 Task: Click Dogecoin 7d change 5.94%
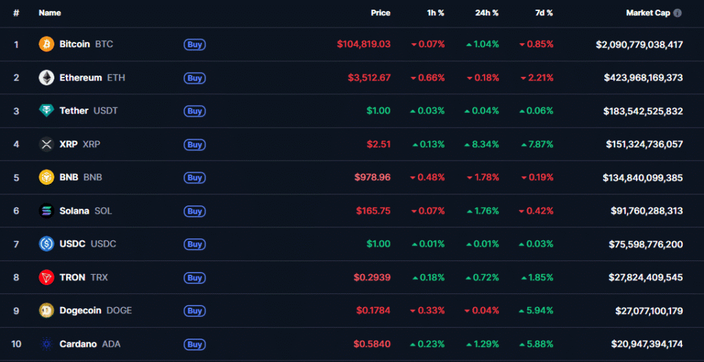click(537, 310)
